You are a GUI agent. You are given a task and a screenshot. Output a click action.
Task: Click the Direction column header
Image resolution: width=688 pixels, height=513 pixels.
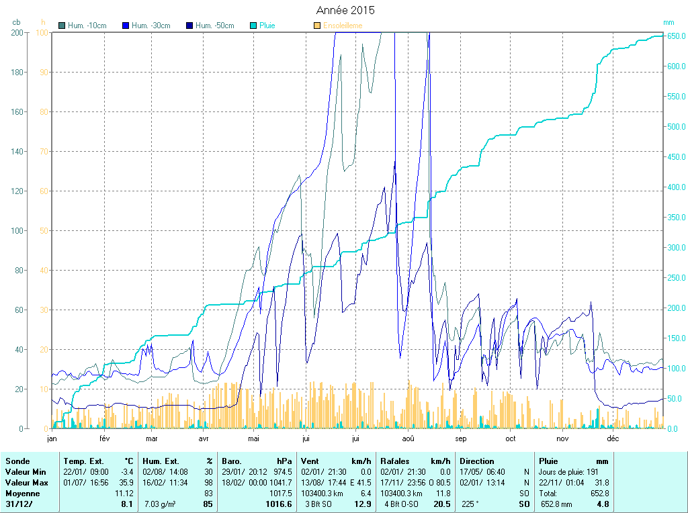[x=477, y=461]
